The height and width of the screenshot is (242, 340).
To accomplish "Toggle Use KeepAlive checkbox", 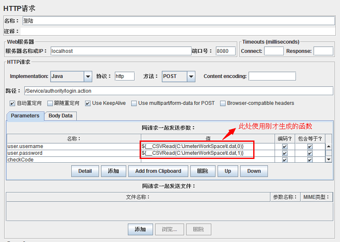I will (88, 104).
